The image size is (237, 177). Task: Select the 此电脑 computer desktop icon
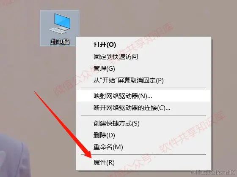(60, 28)
